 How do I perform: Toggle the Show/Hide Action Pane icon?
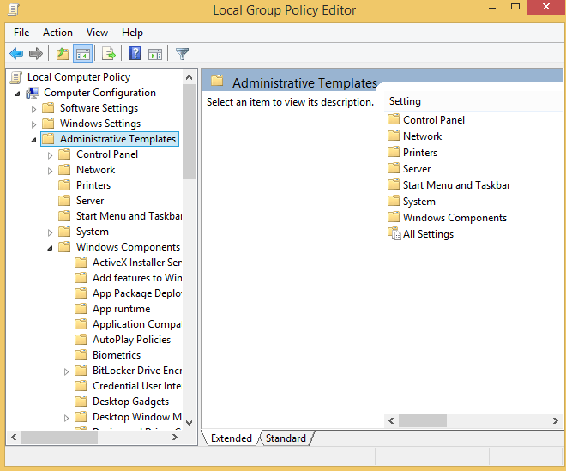[x=155, y=54]
